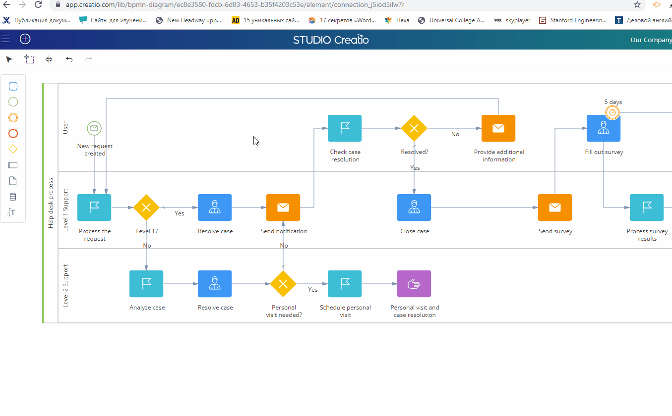Image resolution: width=672 pixels, height=416 pixels.
Task: Select the Send survey email element
Action: 555,208
